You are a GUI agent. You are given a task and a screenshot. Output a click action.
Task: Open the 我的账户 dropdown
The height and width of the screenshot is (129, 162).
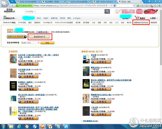tap(127, 19)
